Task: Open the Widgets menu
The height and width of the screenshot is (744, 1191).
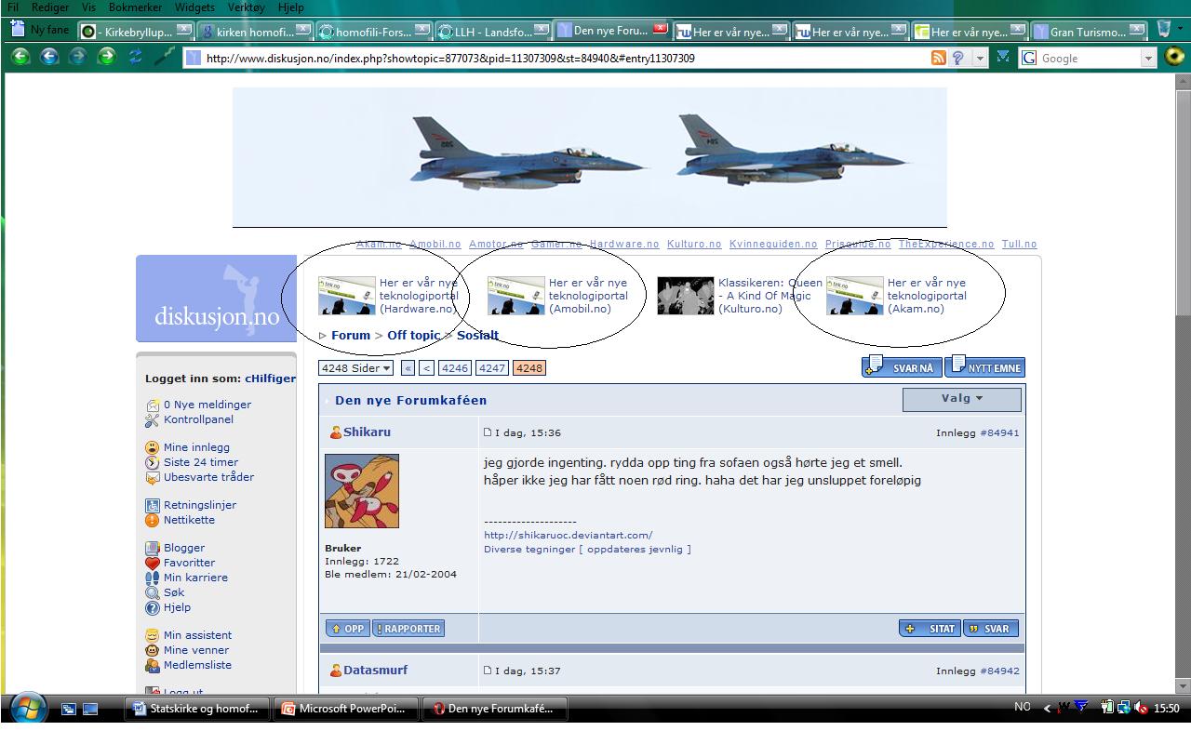Action: coord(194,7)
